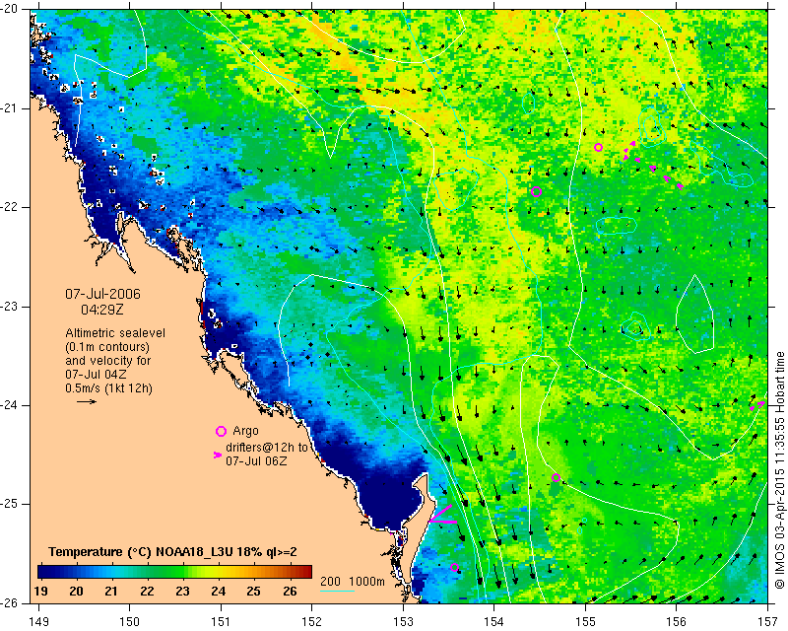Click the date label 07-Jul-2006

[103, 294]
